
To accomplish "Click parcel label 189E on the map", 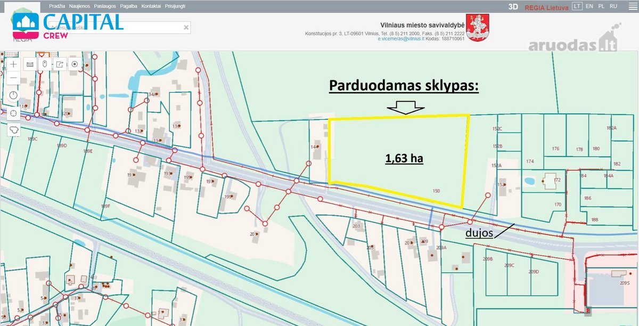I will (88, 151).
